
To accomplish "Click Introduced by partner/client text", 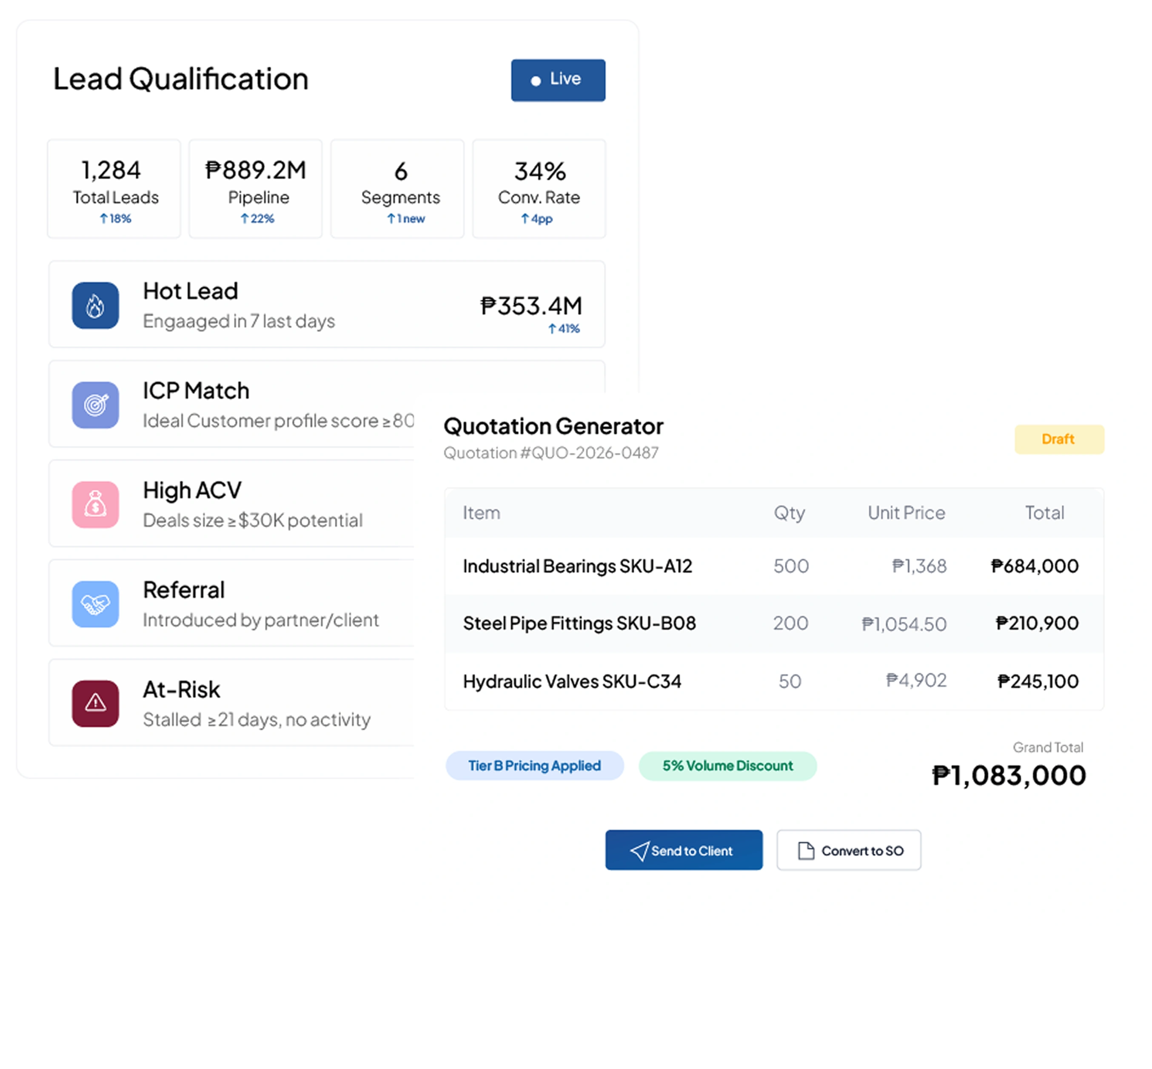I will click(x=261, y=620).
